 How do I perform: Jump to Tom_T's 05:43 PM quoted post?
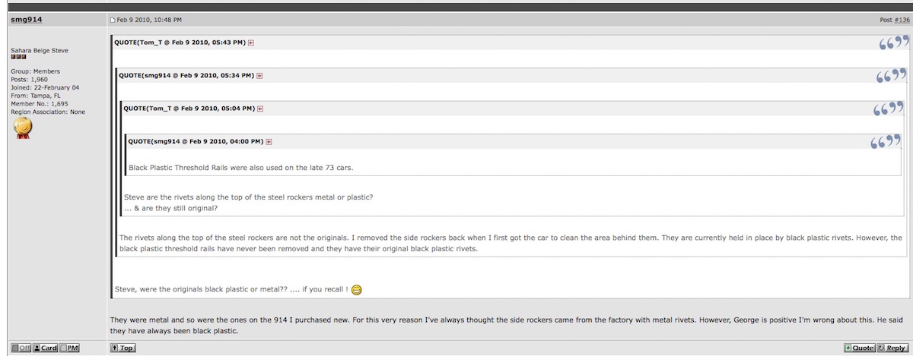pos(251,43)
